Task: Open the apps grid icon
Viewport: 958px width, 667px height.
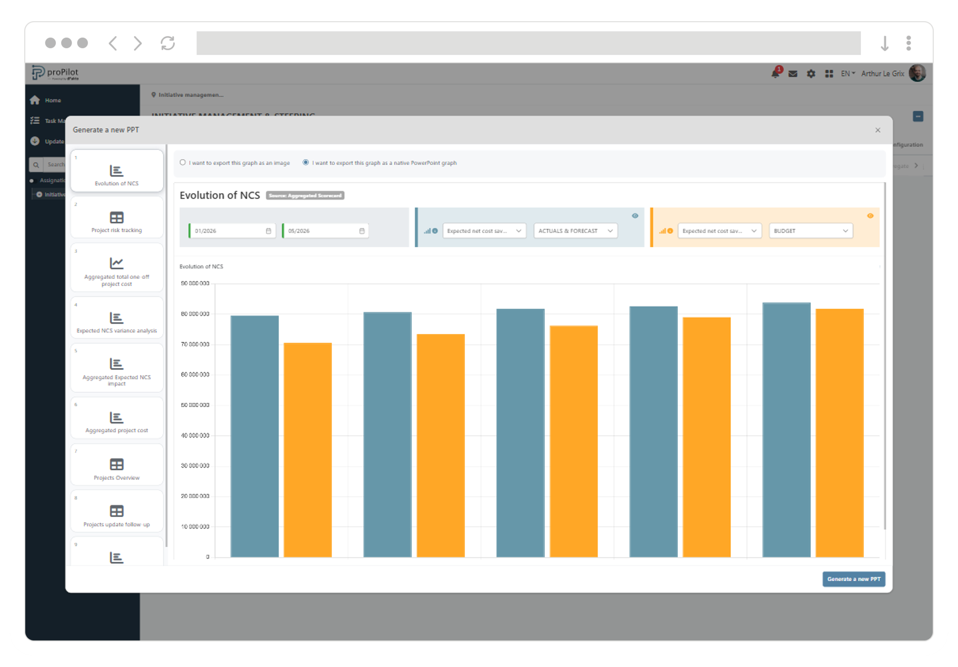Action: coord(829,74)
